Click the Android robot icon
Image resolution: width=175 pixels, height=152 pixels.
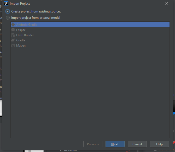[x=13, y=24]
